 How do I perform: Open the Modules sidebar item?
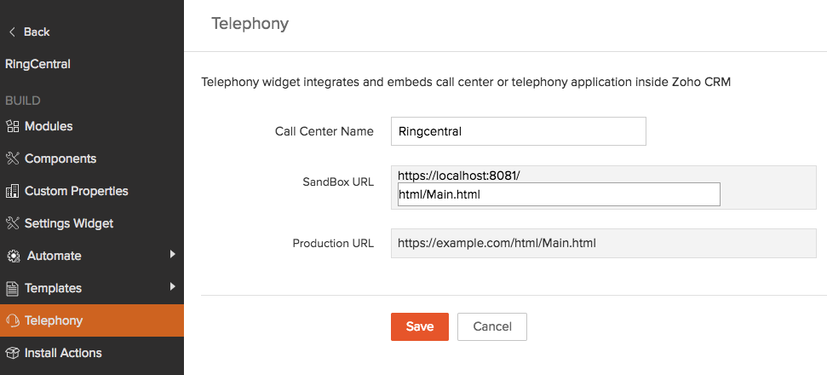point(49,126)
